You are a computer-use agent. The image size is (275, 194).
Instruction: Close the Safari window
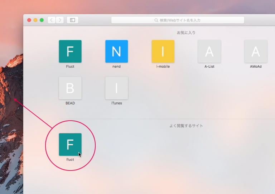pyautogui.click(x=29, y=20)
